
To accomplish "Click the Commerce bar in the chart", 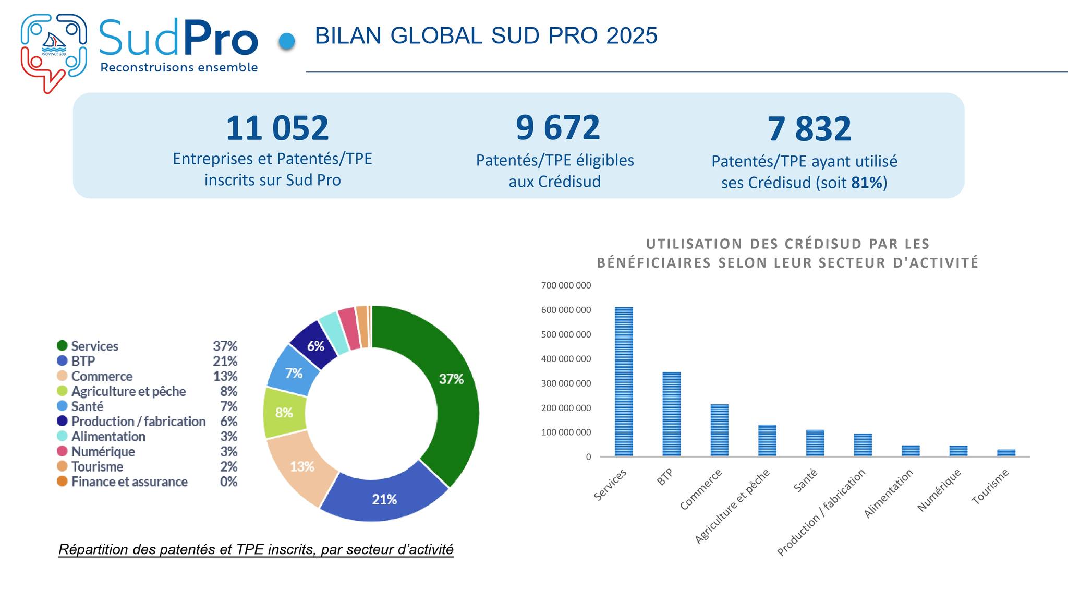I will (720, 430).
